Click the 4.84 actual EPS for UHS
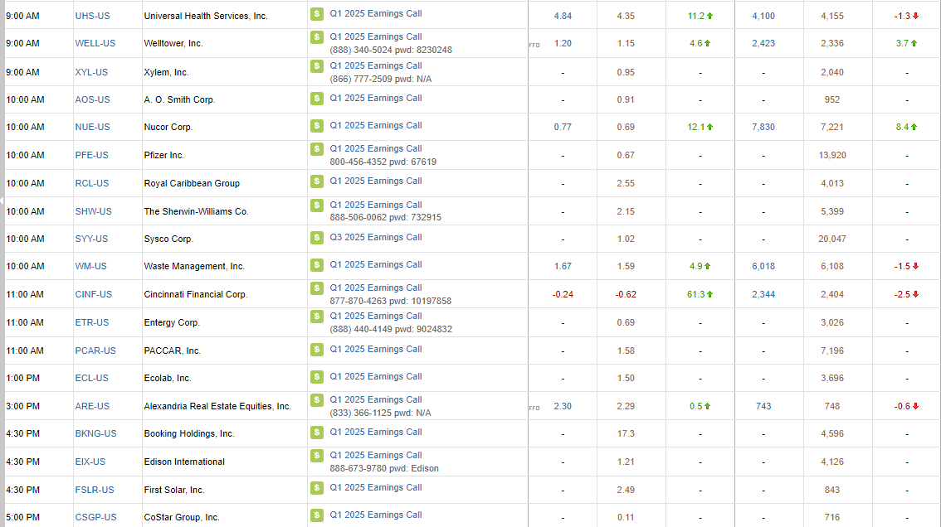This screenshot has width=941, height=527. pyautogui.click(x=563, y=17)
